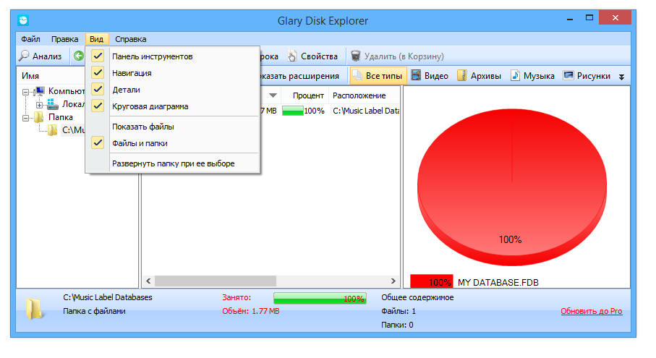This screenshot has height=358, width=656.
Task: Click the Обновить до Pro link
Action: 592,311
